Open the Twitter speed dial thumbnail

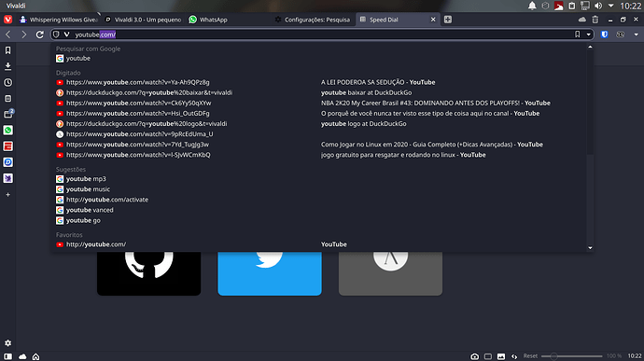[x=270, y=273]
